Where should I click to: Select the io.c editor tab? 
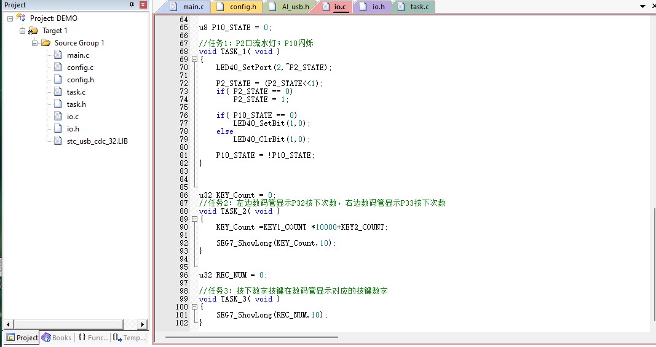[334, 7]
